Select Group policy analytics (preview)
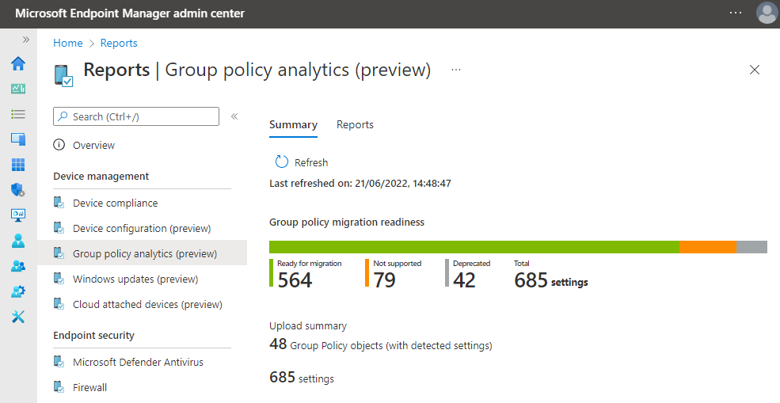The height and width of the screenshot is (403, 780). pos(142,253)
